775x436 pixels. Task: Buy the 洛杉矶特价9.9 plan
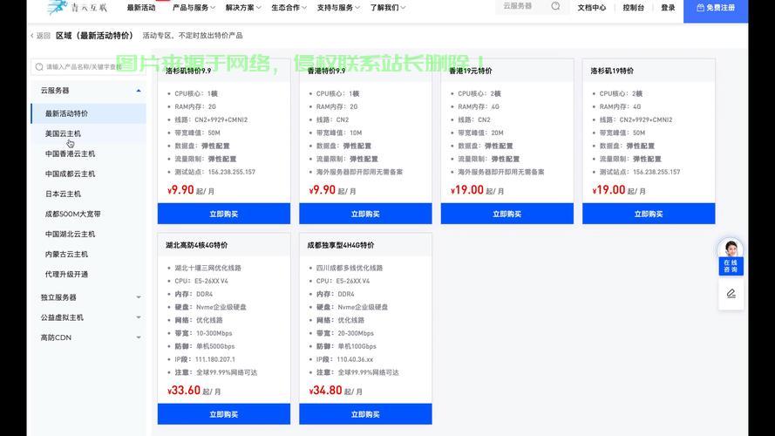point(223,214)
